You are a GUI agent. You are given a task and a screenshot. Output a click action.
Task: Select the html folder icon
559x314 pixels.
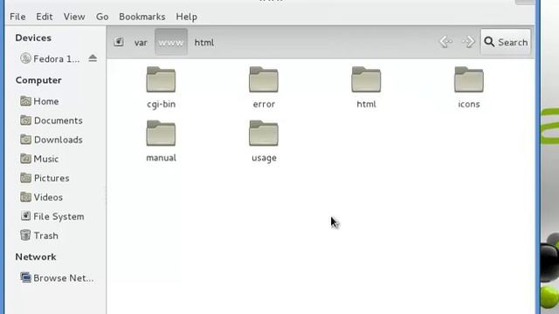click(x=366, y=79)
